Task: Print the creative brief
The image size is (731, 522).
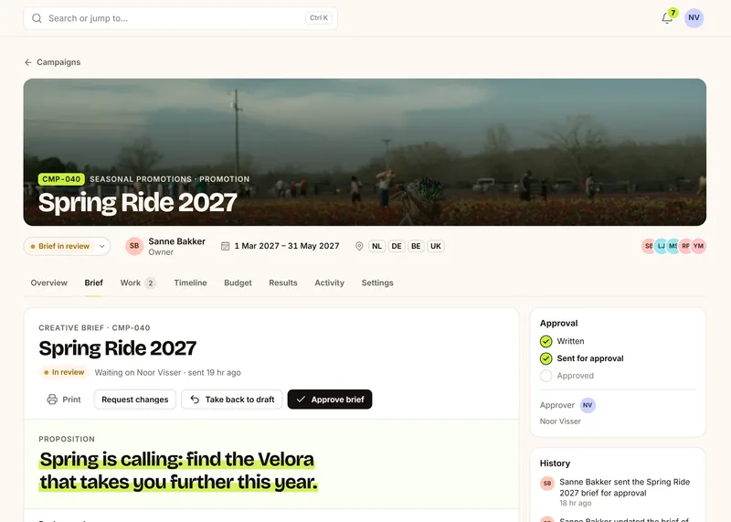Action: pyautogui.click(x=64, y=399)
